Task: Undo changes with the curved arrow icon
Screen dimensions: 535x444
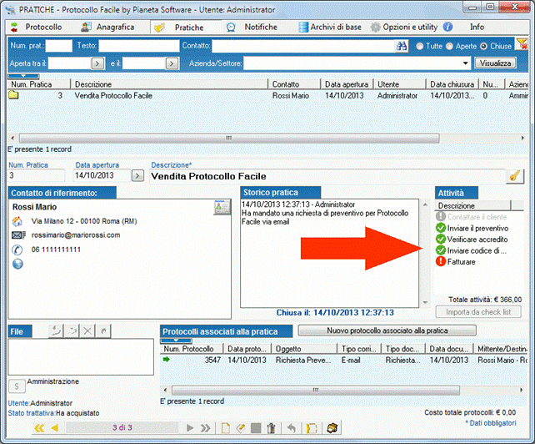Action: pos(292,428)
